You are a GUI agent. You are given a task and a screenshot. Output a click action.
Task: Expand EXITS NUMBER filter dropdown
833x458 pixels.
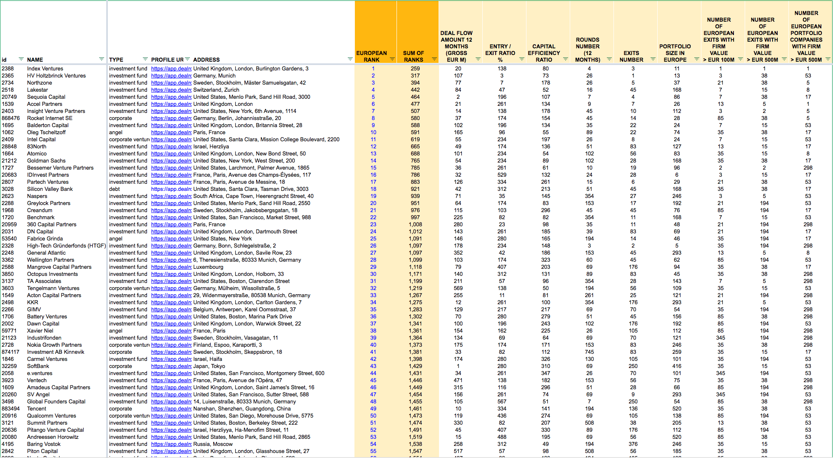click(653, 59)
